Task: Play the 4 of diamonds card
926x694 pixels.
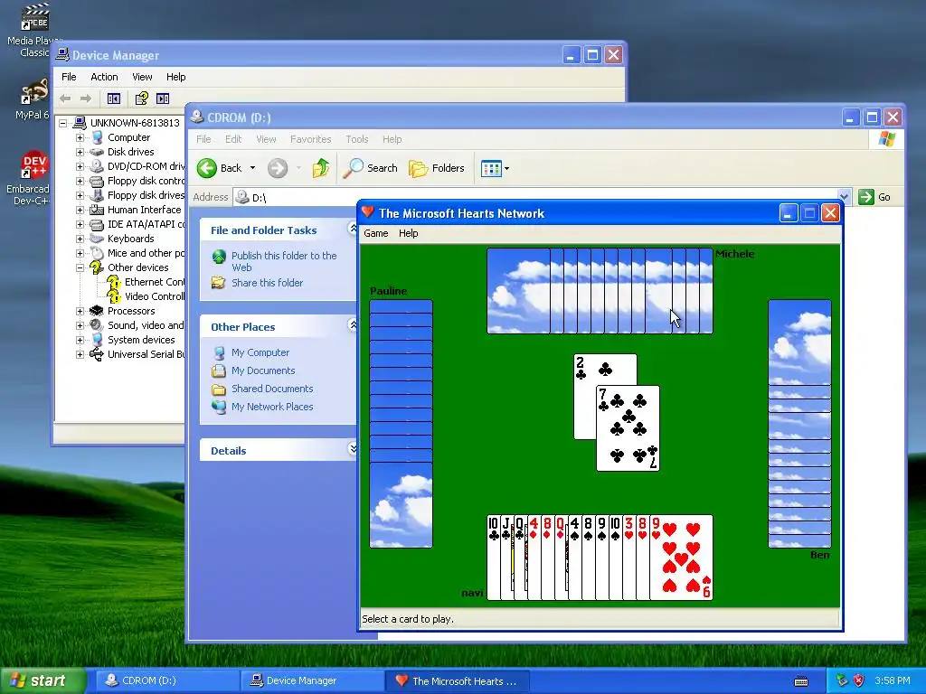Action: (x=534, y=558)
